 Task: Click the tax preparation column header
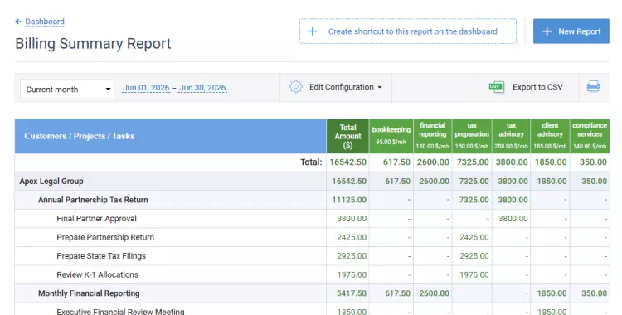472,136
